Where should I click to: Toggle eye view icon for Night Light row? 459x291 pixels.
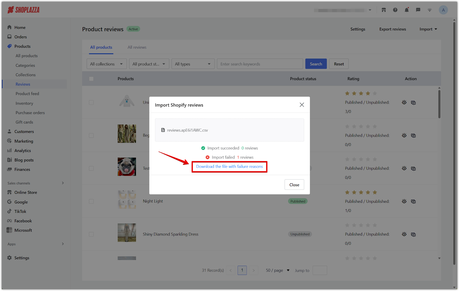coord(404,201)
